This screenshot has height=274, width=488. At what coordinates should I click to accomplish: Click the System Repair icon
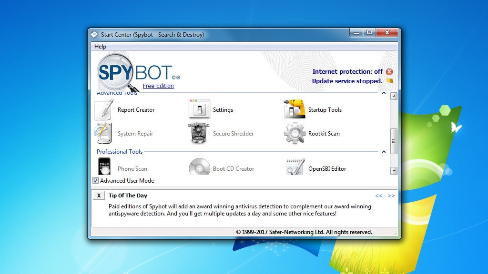click(x=103, y=133)
